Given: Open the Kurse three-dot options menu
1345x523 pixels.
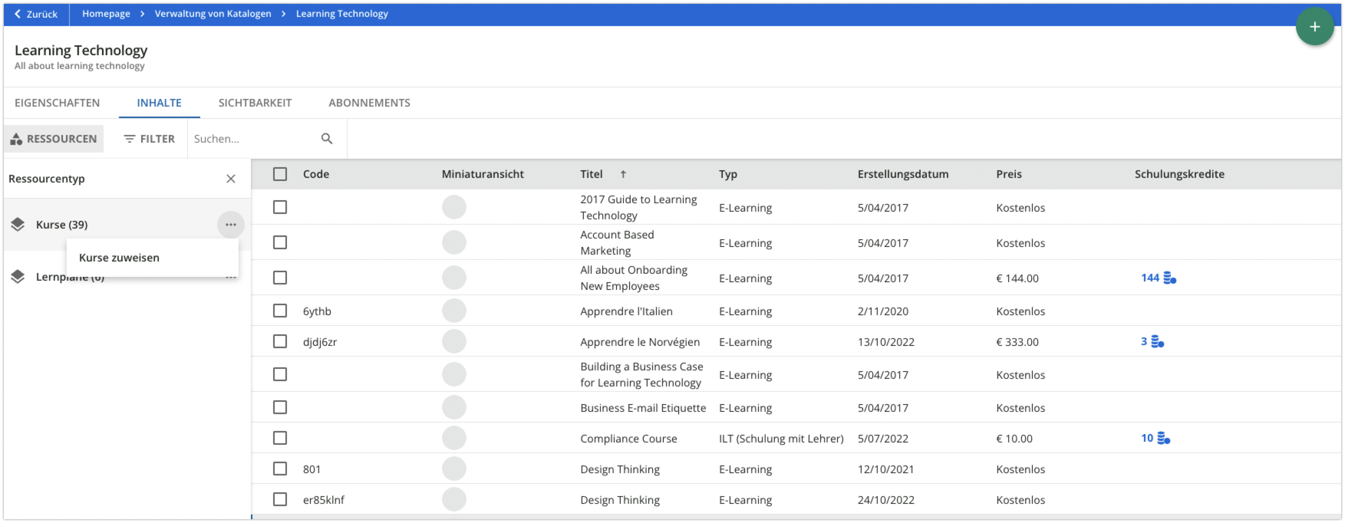Looking at the screenshot, I should coord(231,225).
